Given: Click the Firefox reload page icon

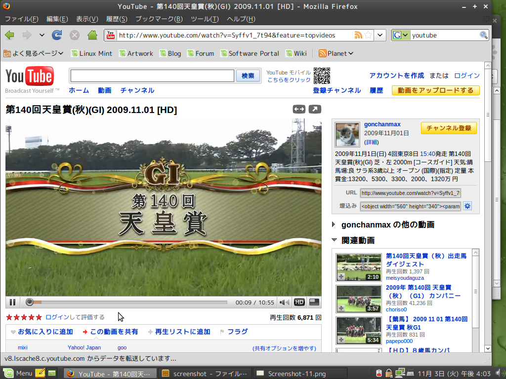Looking at the screenshot, I should click(57, 35).
